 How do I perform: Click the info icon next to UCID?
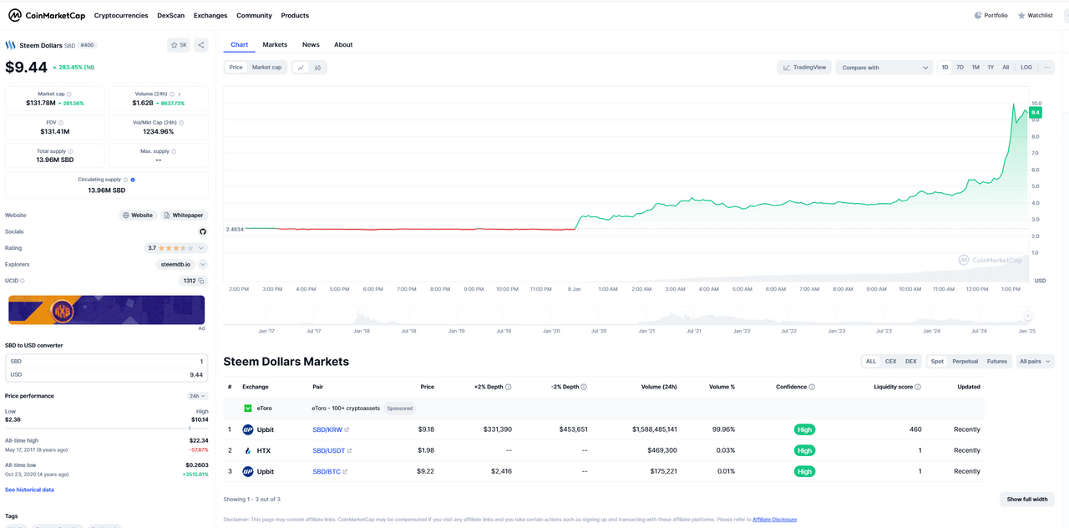tap(23, 281)
